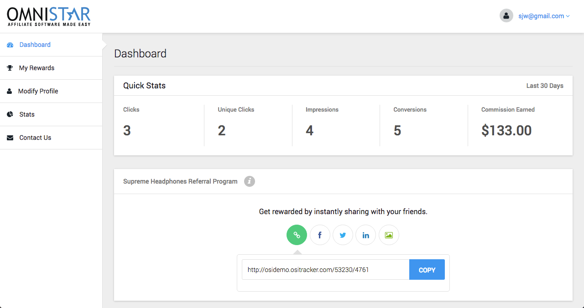Share via the Twitter icon
584x308 pixels.
coord(343,235)
